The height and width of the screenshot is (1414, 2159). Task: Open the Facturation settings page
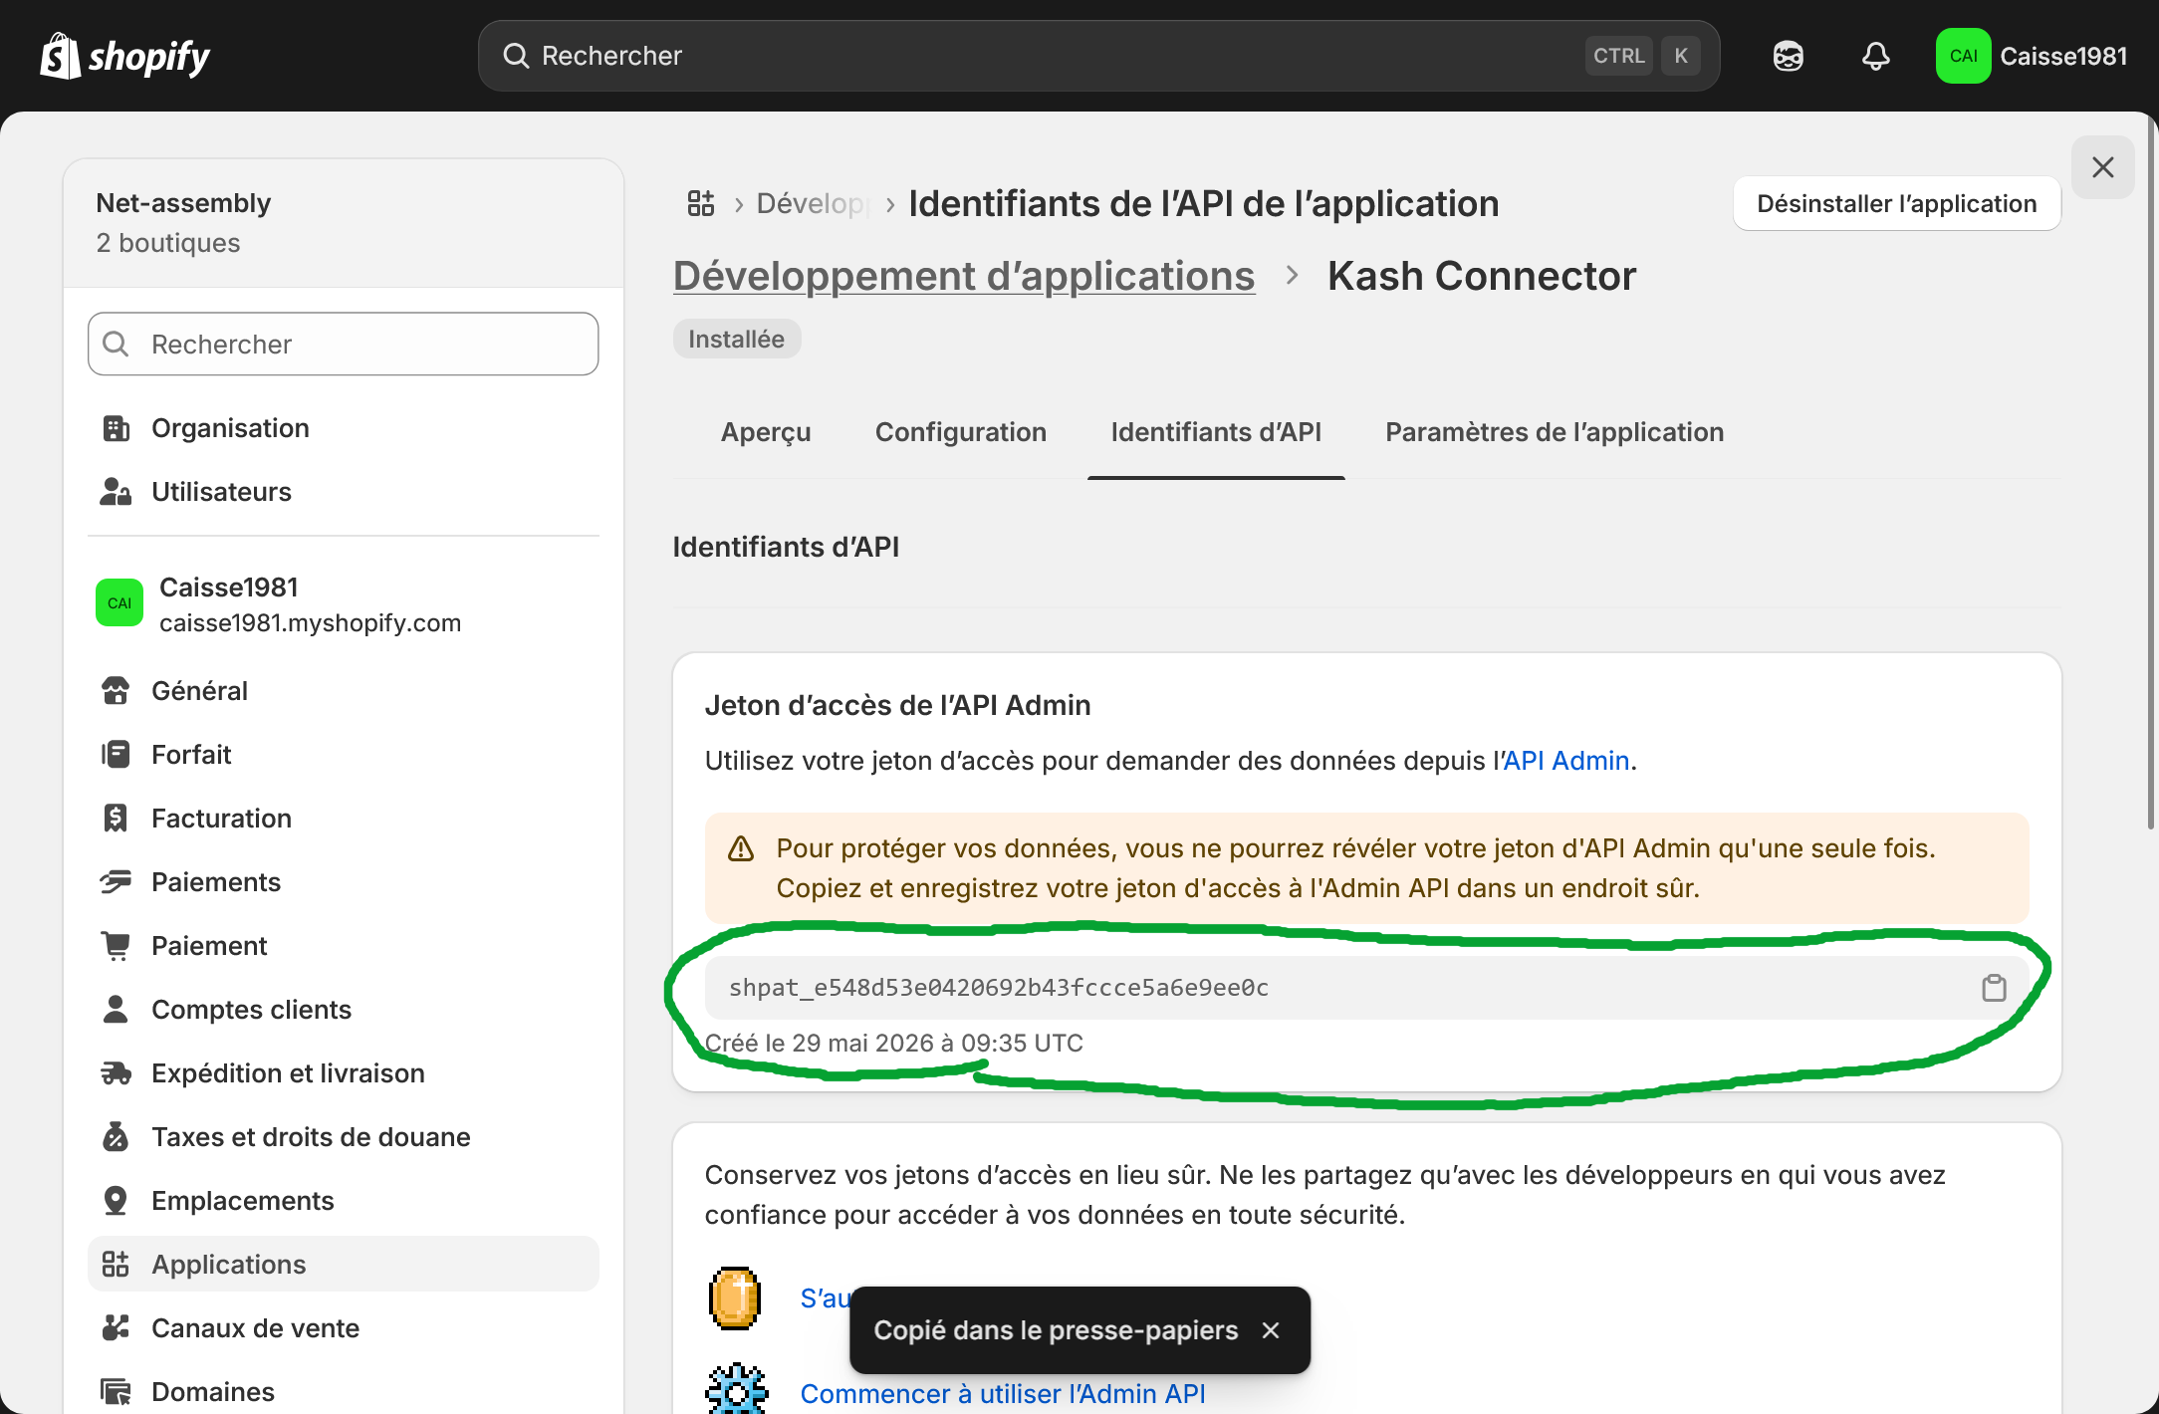pos(344,819)
